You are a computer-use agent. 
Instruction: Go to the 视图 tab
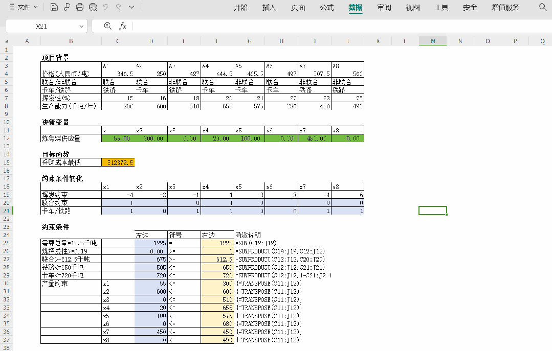pyautogui.click(x=412, y=7)
